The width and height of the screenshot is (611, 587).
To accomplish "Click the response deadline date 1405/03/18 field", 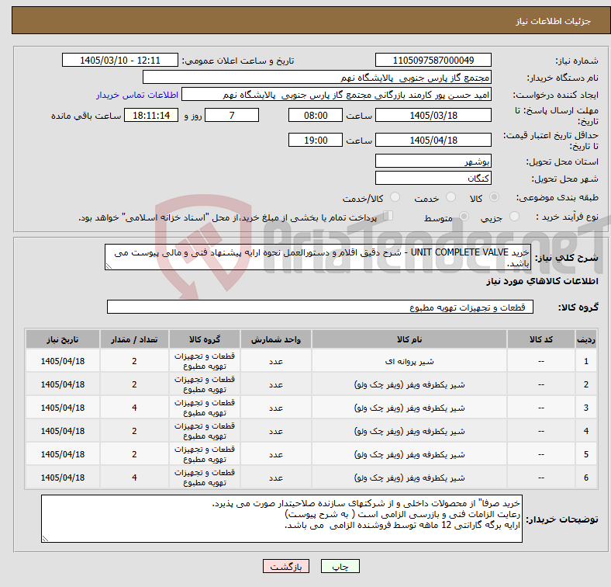I will coord(433,115).
